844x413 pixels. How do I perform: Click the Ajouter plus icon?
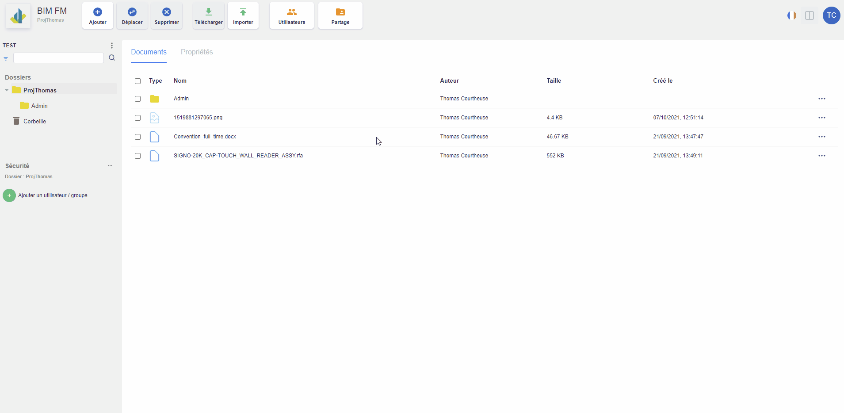coord(98,12)
